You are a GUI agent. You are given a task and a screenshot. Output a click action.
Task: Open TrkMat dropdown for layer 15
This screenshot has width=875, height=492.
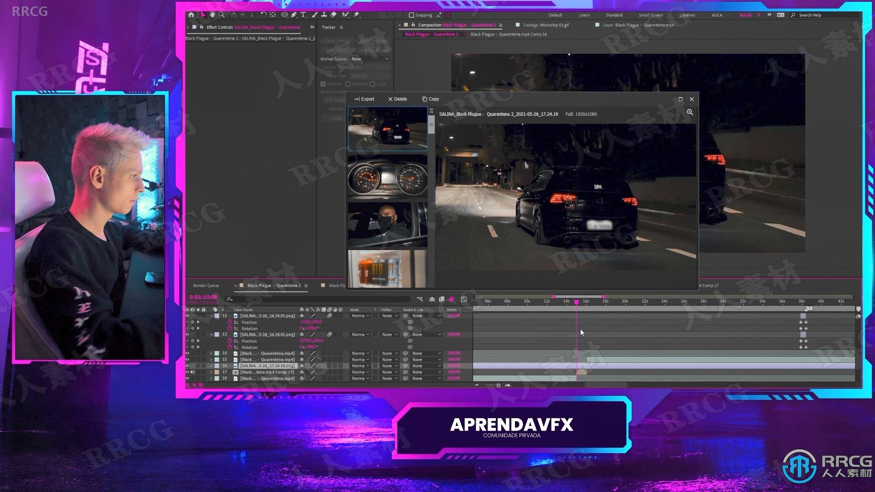[390, 359]
